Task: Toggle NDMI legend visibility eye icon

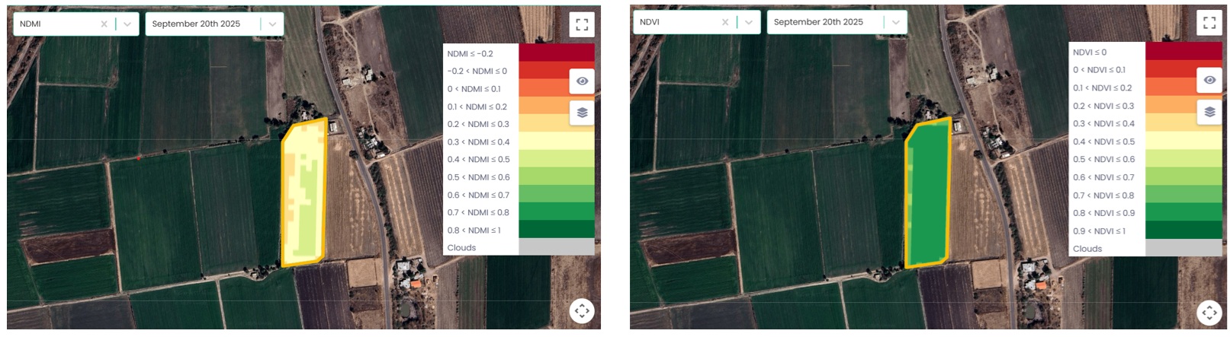Action: point(582,81)
